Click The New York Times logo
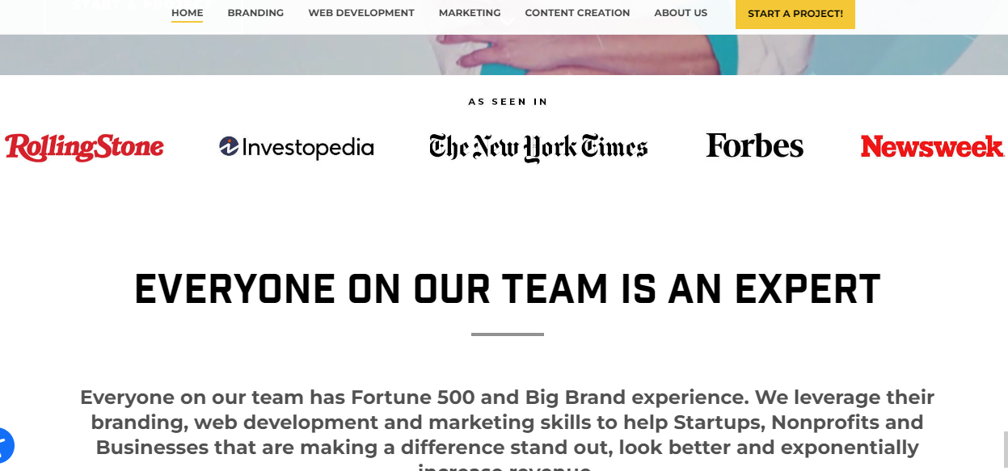 click(538, 148)
